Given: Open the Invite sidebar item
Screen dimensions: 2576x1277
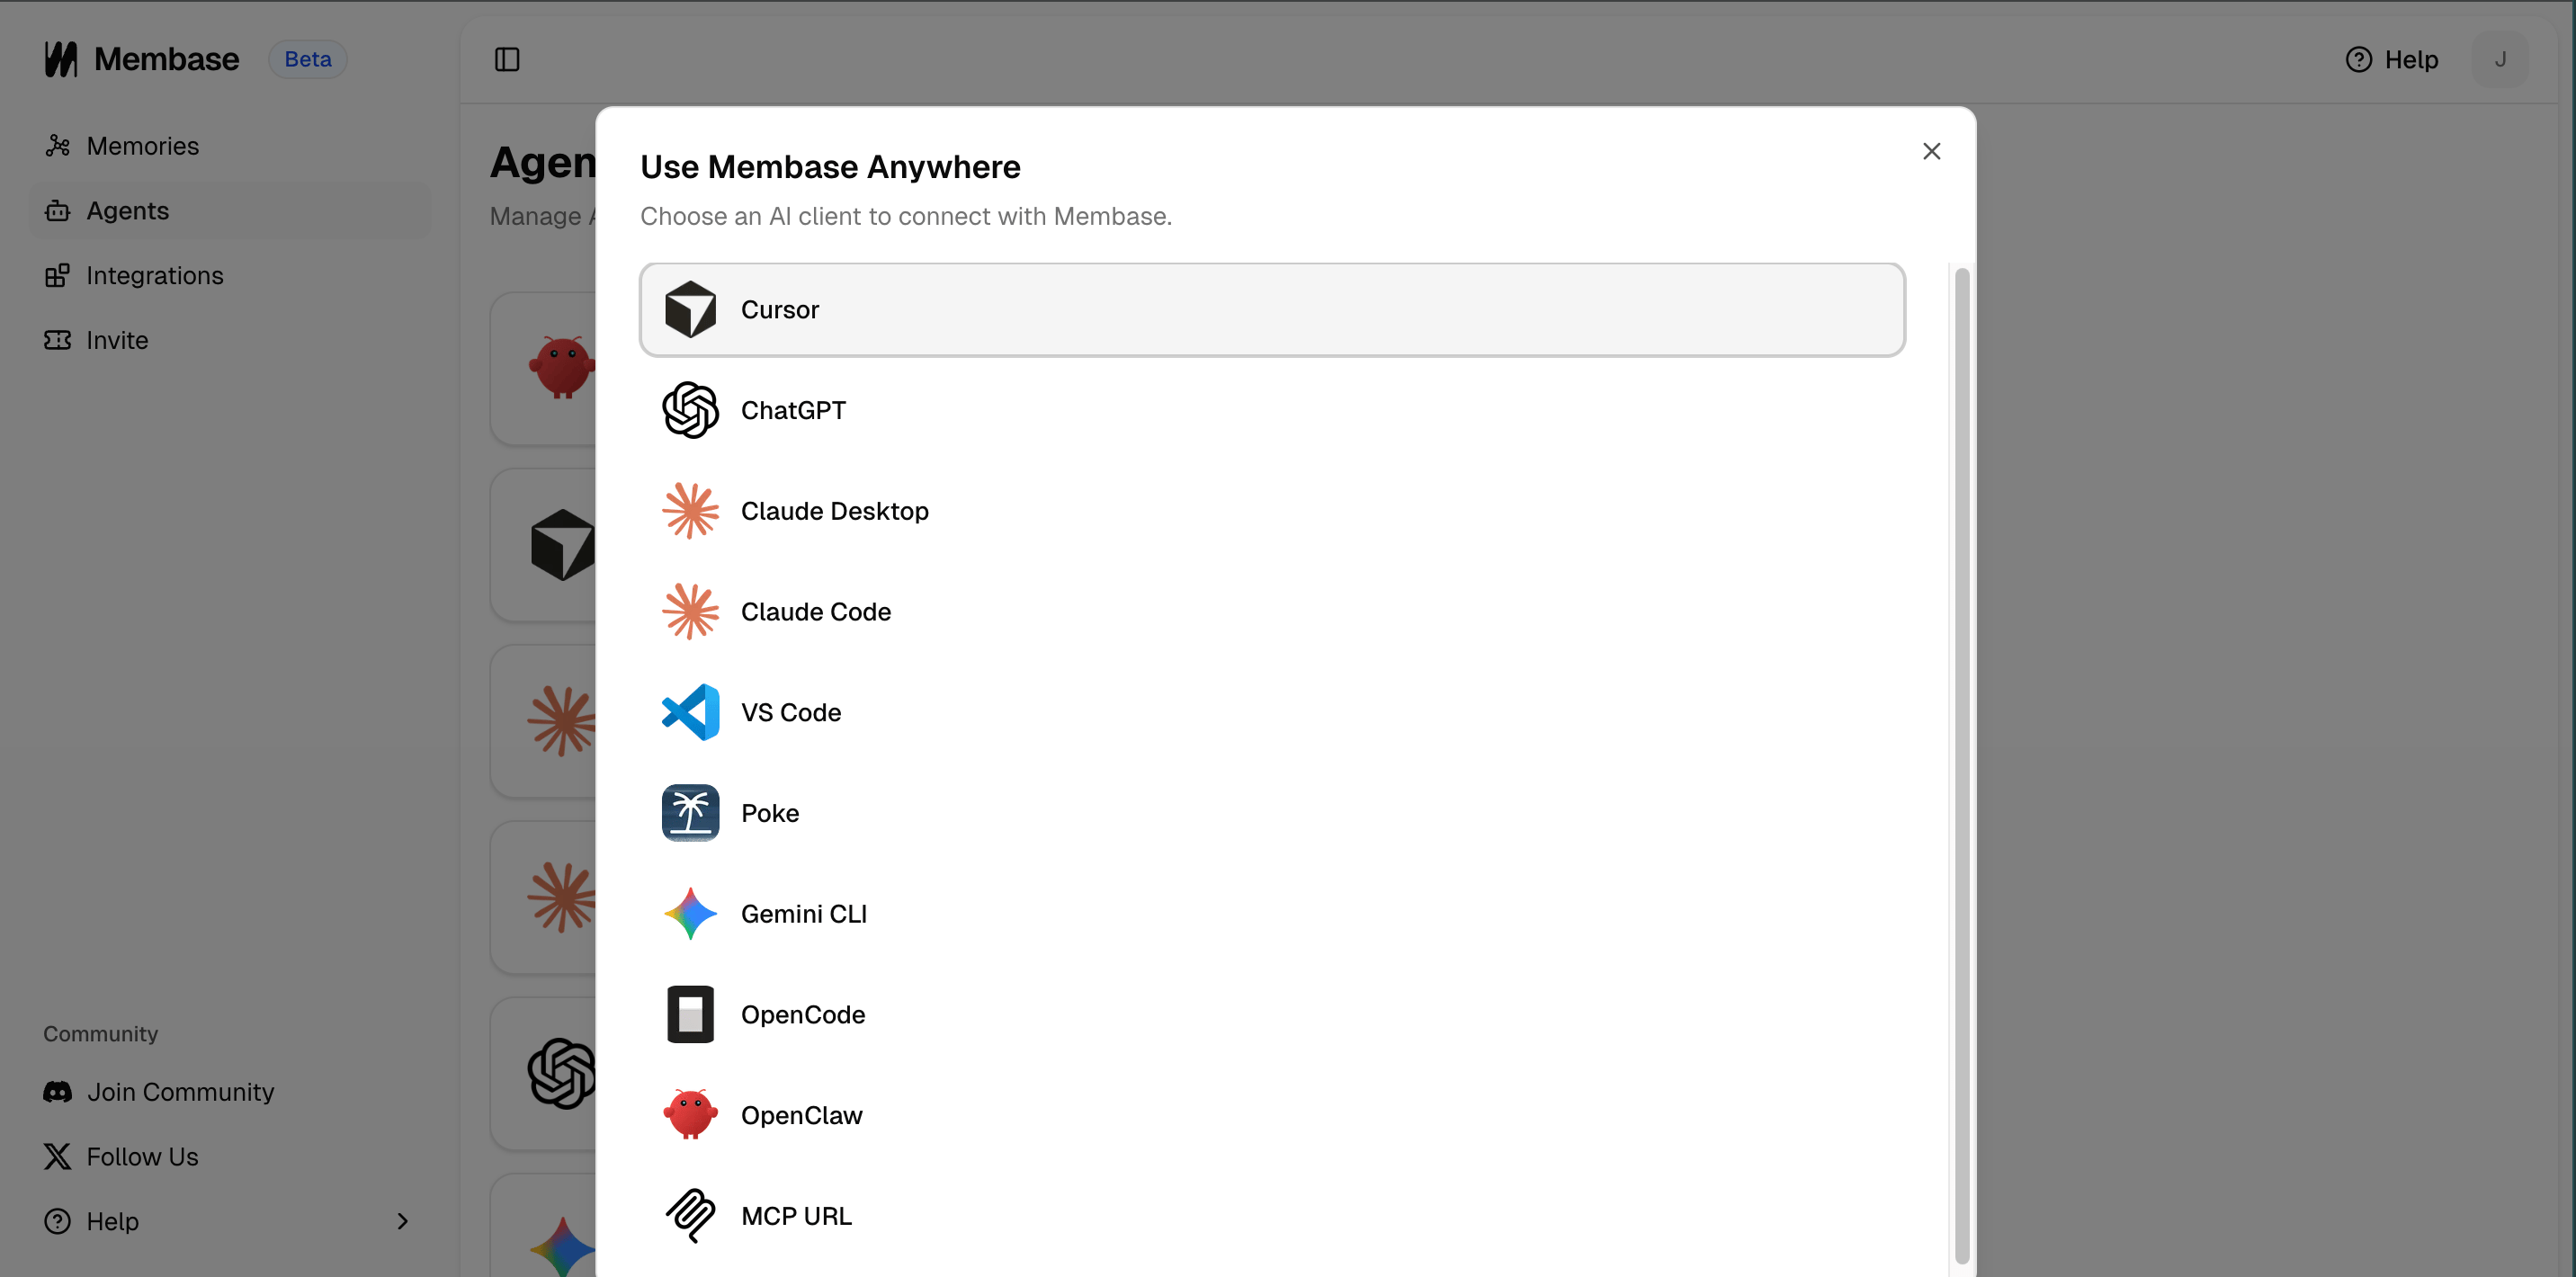Looking at the screenshot, I should pos(230,340).
